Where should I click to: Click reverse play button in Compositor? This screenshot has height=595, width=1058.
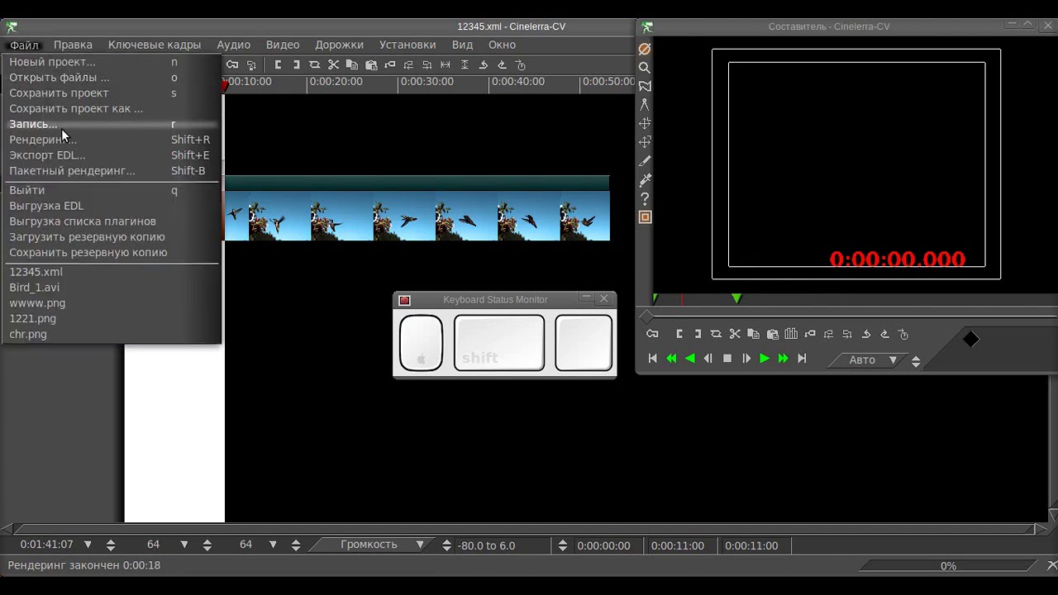pos(690,359)
